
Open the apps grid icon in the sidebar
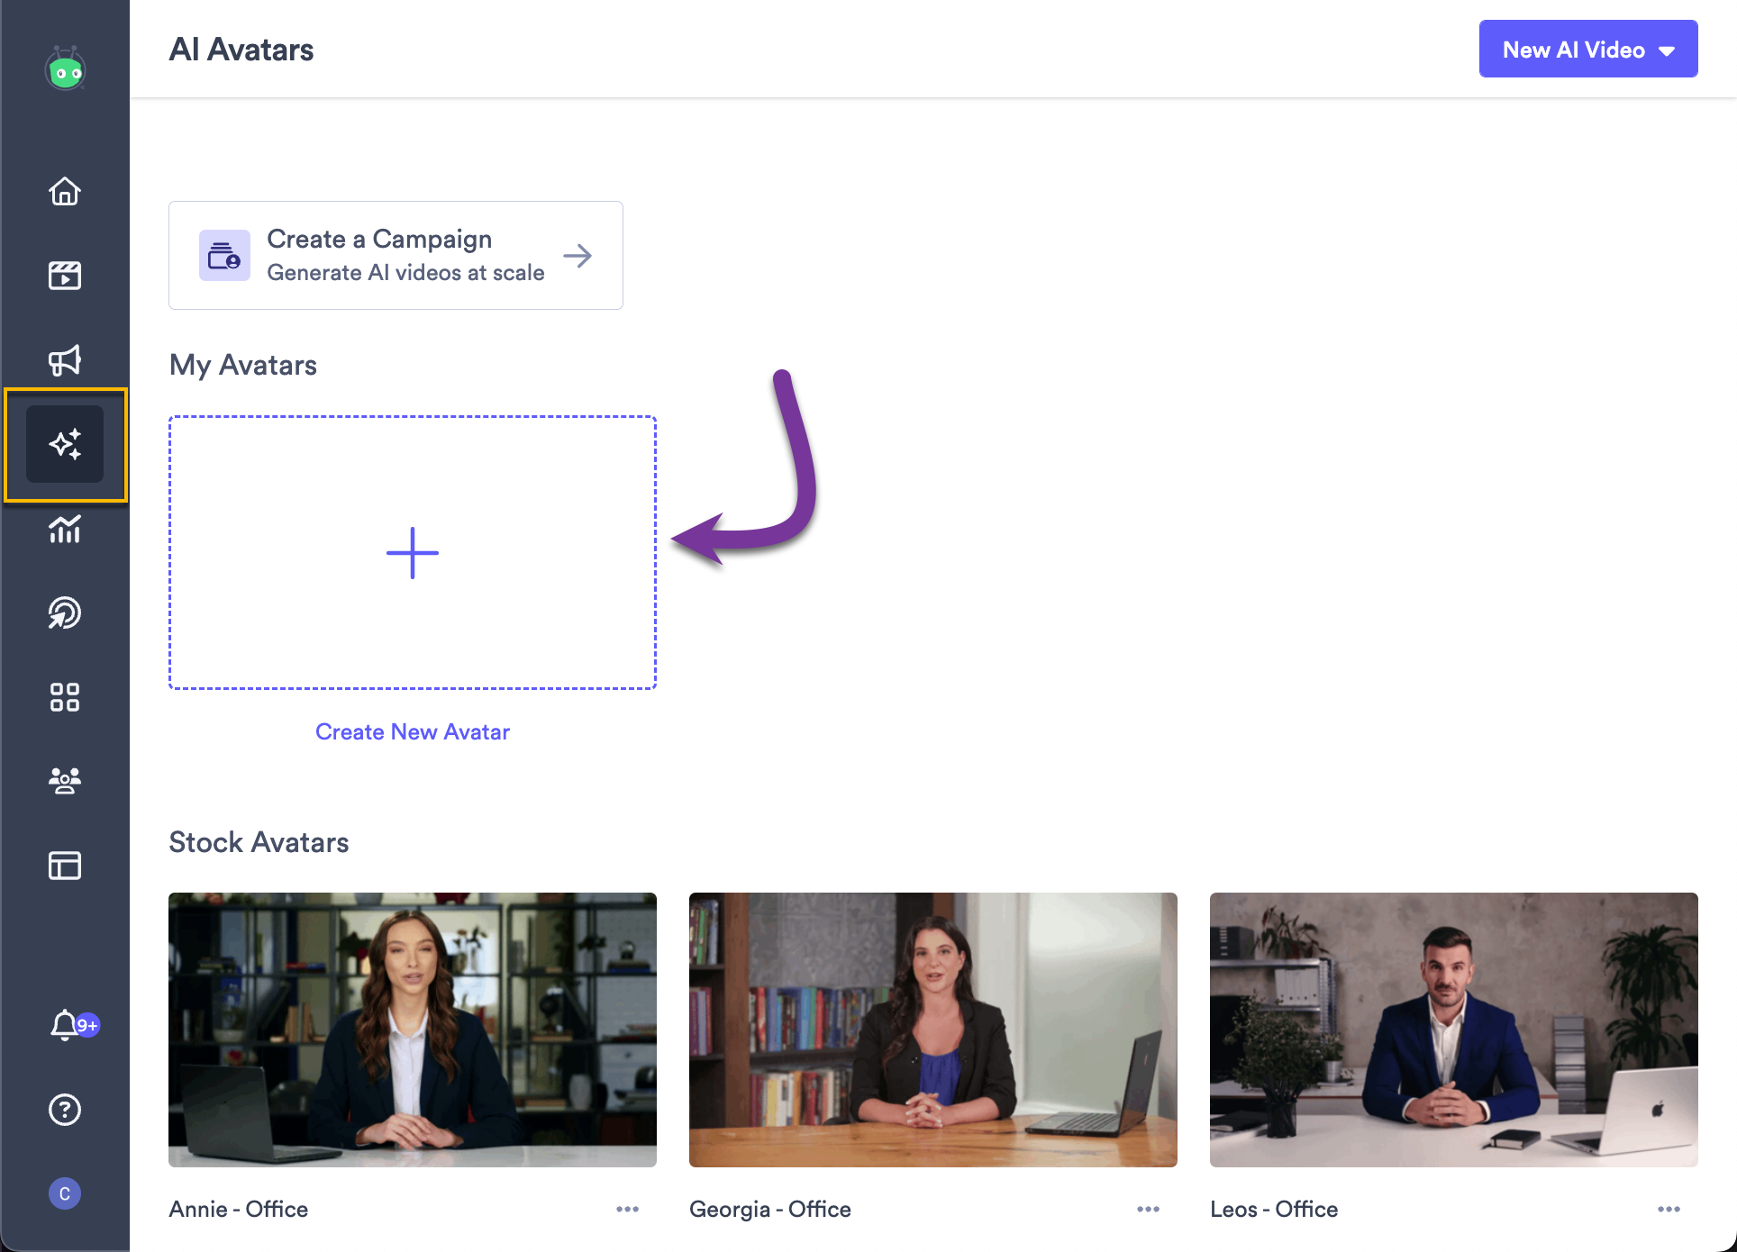point(64,696)
